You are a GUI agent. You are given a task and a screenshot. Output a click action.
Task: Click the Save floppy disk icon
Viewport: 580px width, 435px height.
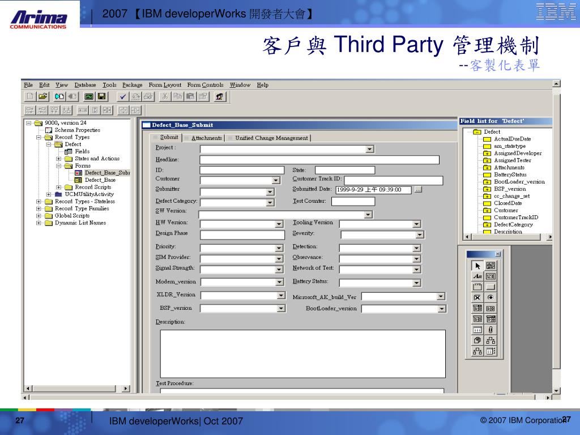(102, 97)
